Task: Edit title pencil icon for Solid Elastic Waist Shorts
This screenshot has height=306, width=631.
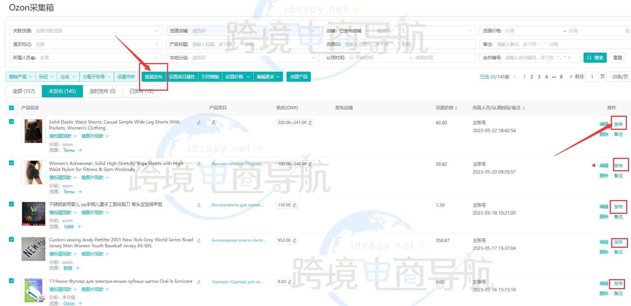Action: point(199,122)
